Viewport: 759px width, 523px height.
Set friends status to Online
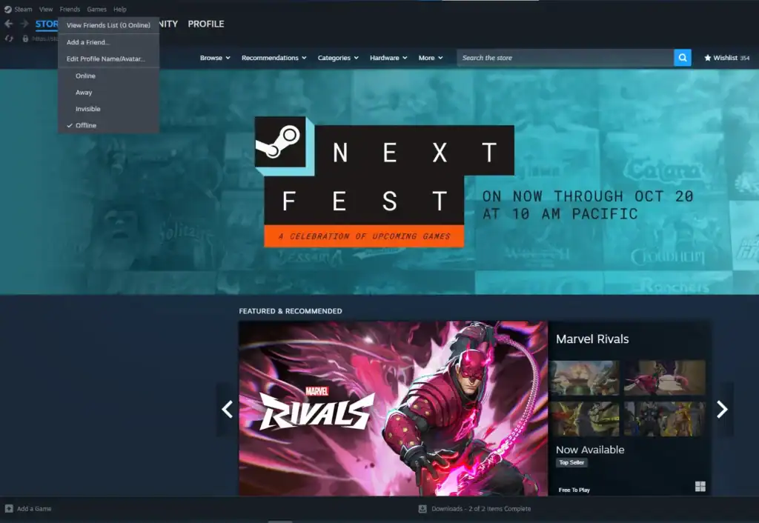click(x=85, y=76)
